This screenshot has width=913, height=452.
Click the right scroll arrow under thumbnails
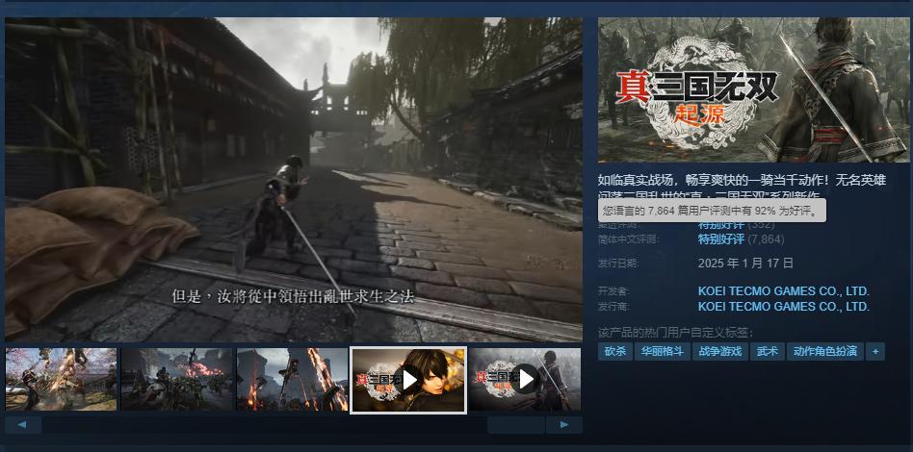563,424
